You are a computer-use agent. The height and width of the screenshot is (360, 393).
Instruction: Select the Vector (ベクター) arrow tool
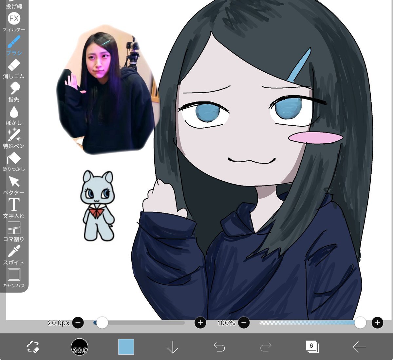tap(14, 185)
